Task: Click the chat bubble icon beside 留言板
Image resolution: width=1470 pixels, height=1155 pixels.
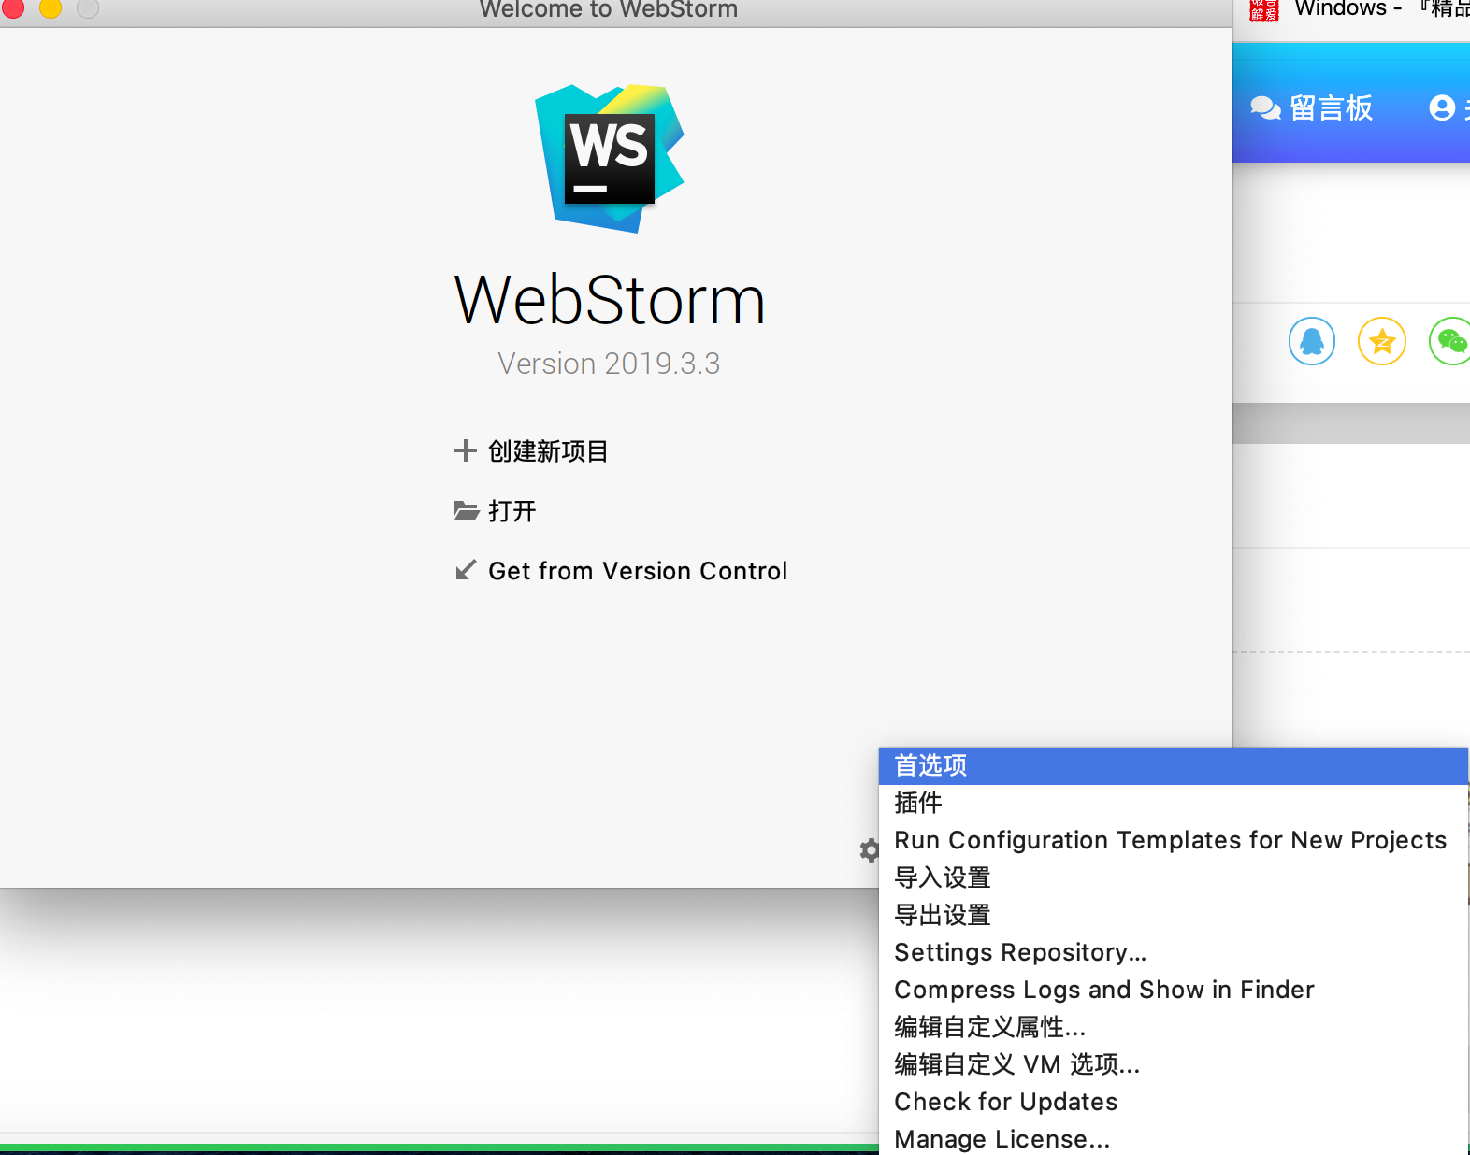Action: click(1265, 108)
